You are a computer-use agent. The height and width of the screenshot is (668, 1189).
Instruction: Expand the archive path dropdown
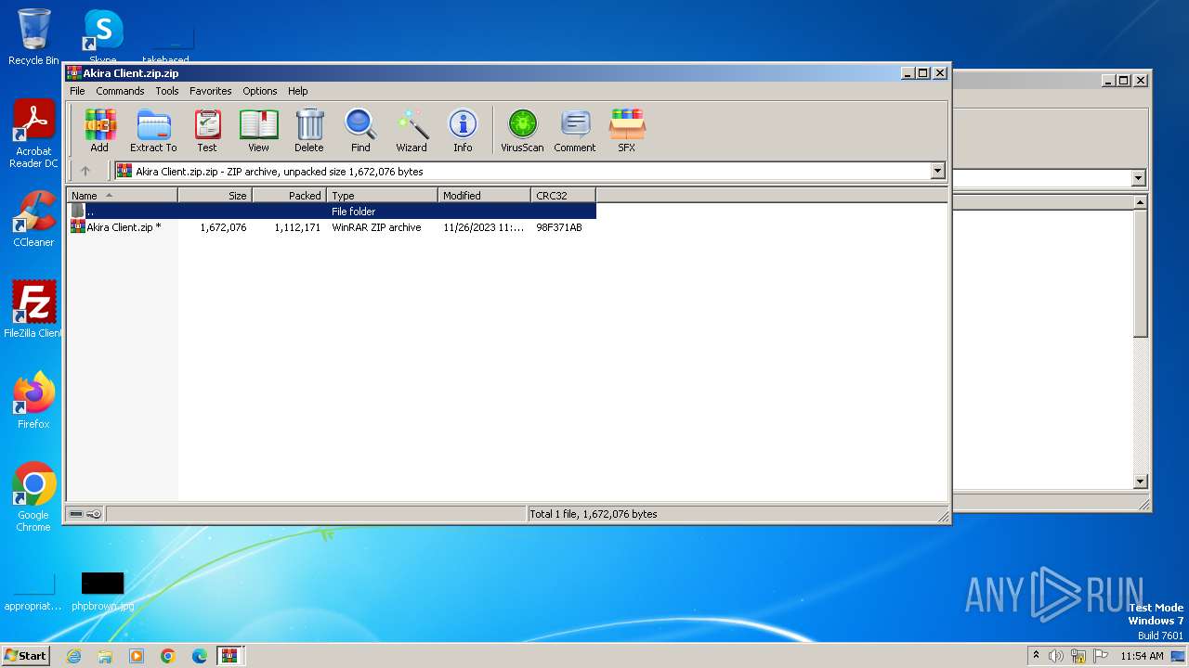click(x=937, y=171)
